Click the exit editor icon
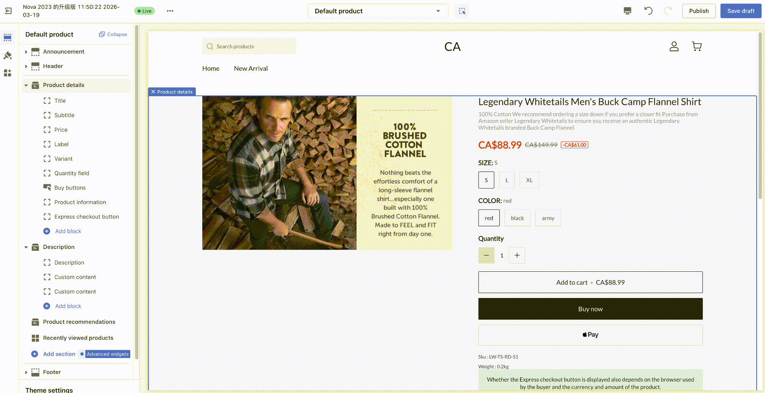Viewport: 765px width, 393px height. [x=8, y=11]
